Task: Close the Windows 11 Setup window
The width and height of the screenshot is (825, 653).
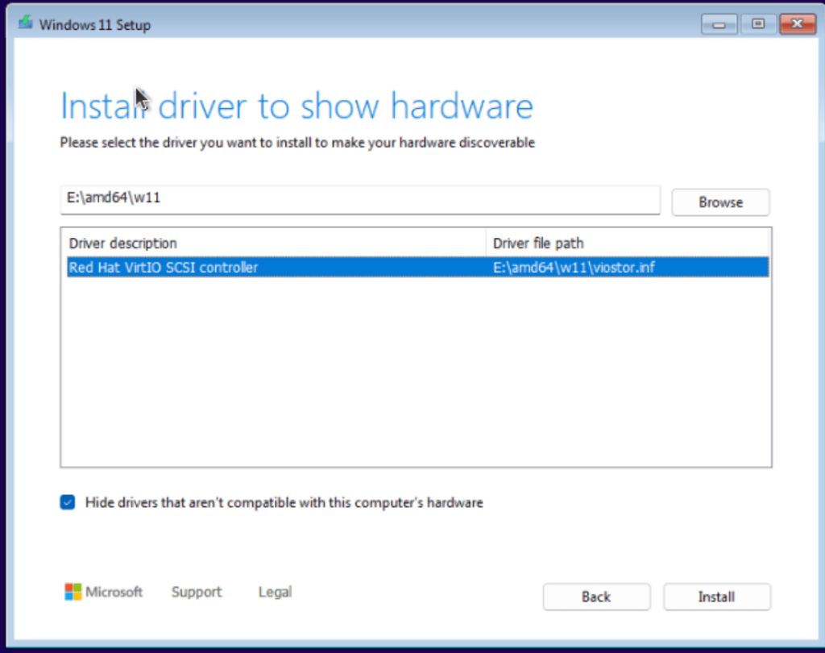Action: click(x=798, y=24)
